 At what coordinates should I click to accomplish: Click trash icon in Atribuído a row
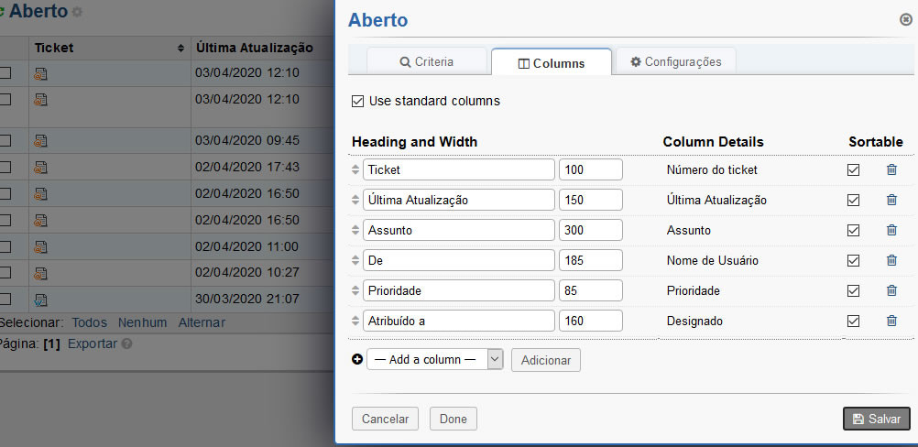point(891,321)
